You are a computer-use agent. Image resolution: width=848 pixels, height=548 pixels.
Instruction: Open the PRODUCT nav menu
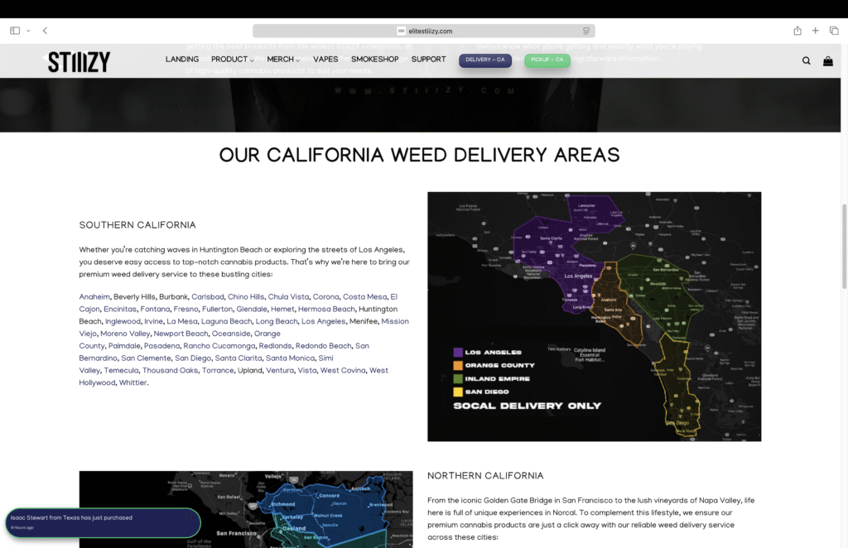pos(229,59)
